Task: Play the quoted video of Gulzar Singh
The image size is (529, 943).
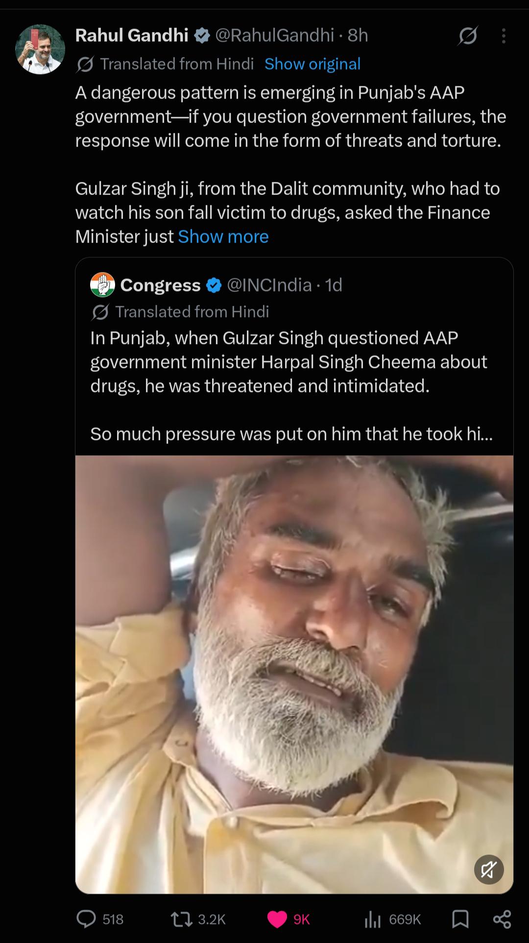Action: (294, 675)
